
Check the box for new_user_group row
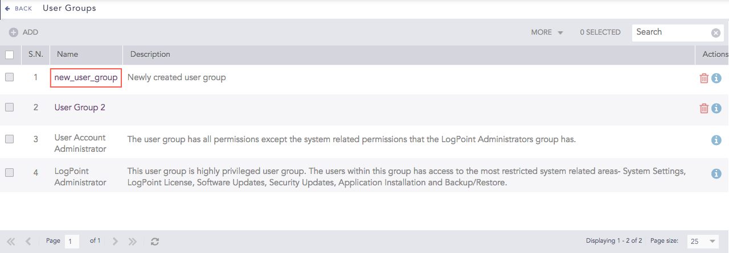coord(10,77)
